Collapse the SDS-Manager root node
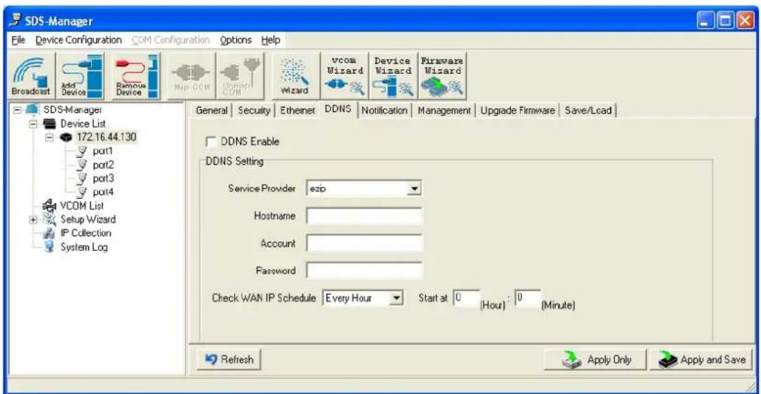The width and height of the screenshot is (761, 394). click(x=18, y=110)
